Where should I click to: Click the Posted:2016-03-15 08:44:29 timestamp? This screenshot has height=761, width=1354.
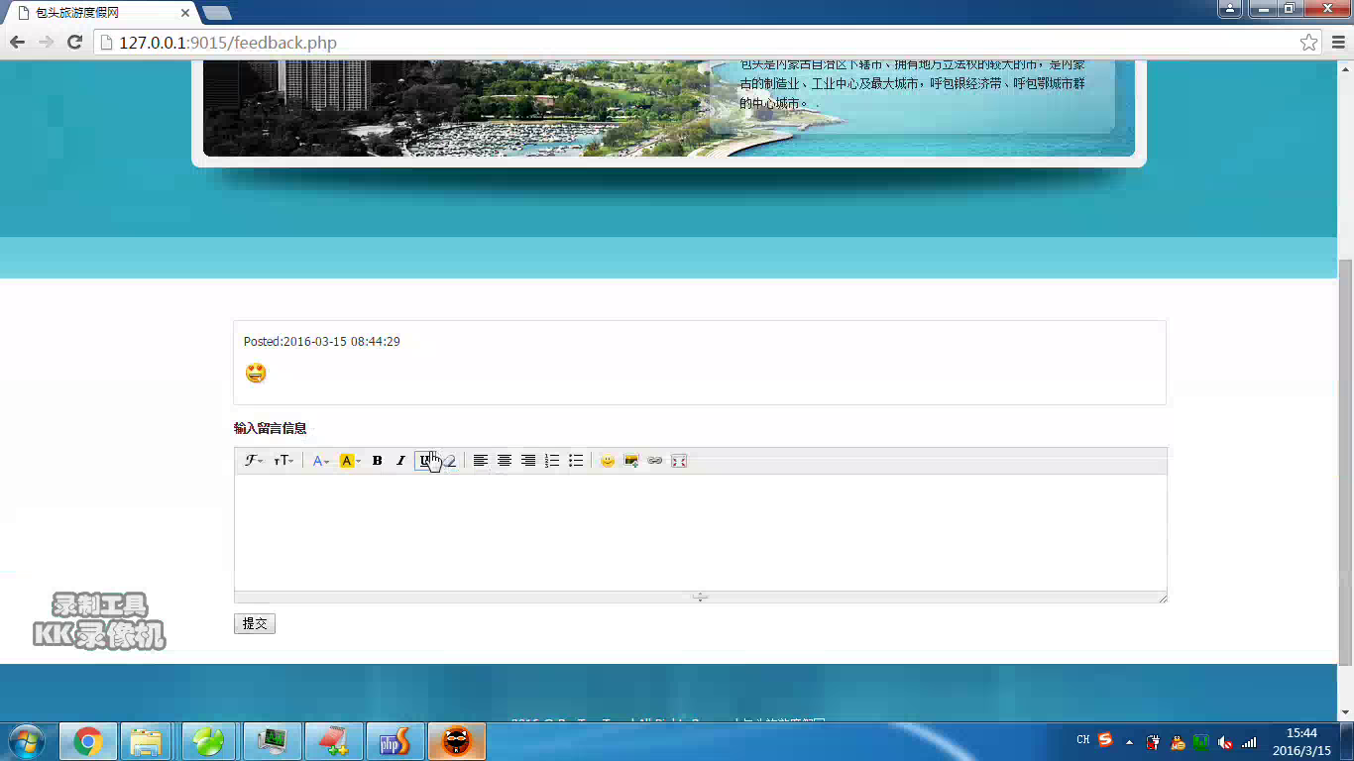(x=322, y=342)
